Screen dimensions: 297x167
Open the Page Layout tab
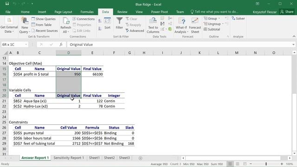(63, 12)
